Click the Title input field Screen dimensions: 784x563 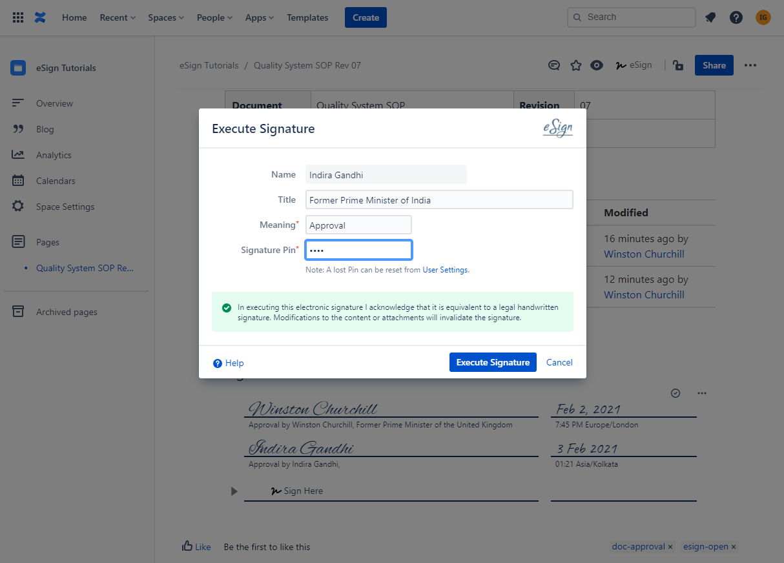click(439, 200)
